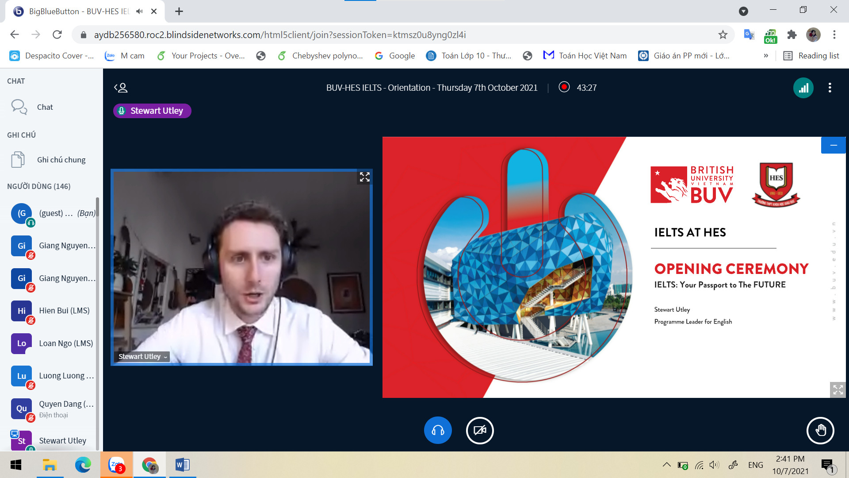This screenshot has width=849, height=478.
Task: Open a new browser tab
Action: pos(179,11)
